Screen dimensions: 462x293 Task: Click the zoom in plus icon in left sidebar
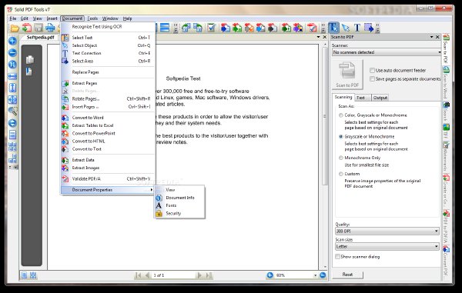12,42
